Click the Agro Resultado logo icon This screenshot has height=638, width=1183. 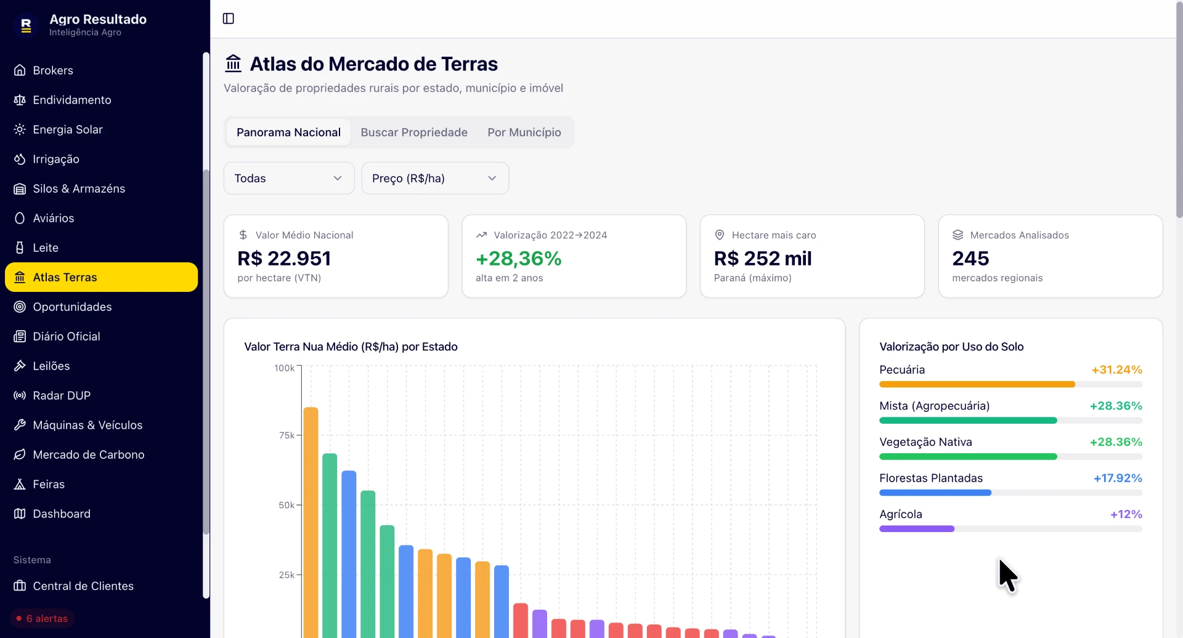click(x=26, y=25)
